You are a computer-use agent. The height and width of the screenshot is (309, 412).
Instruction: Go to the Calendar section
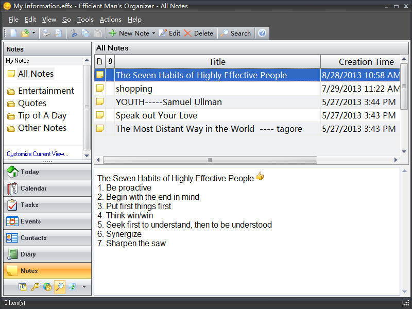point(47,188)
